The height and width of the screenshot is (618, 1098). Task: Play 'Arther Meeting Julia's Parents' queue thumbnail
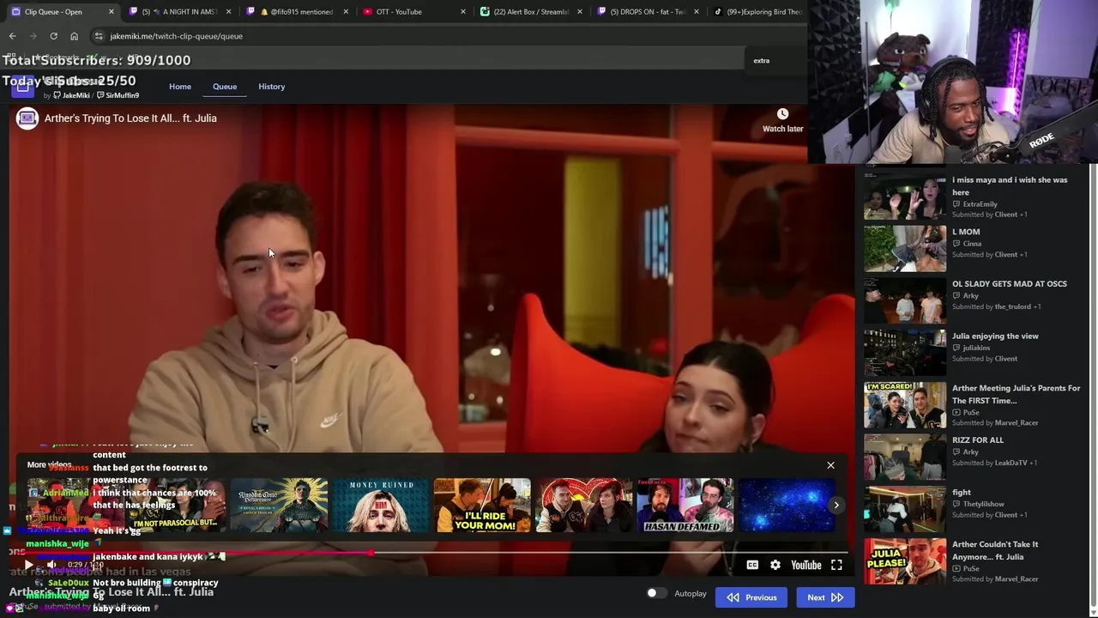tap(905, 405)
